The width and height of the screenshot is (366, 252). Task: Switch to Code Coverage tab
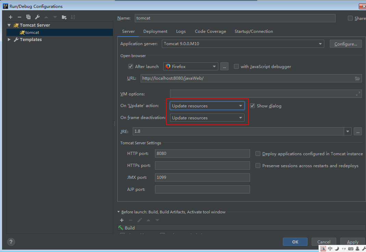coord(210,31)
